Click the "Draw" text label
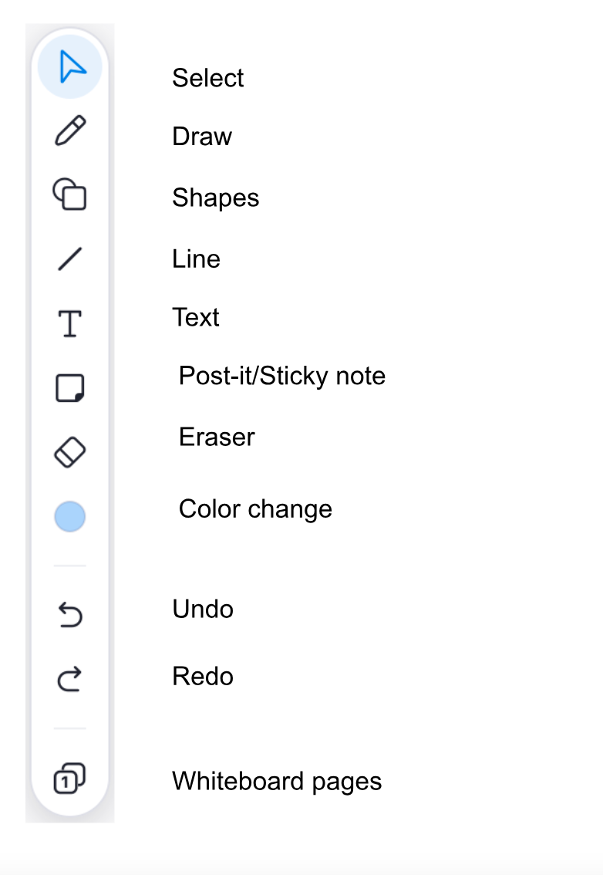This screenshot has width=603, height=875. tap(202, 137)
